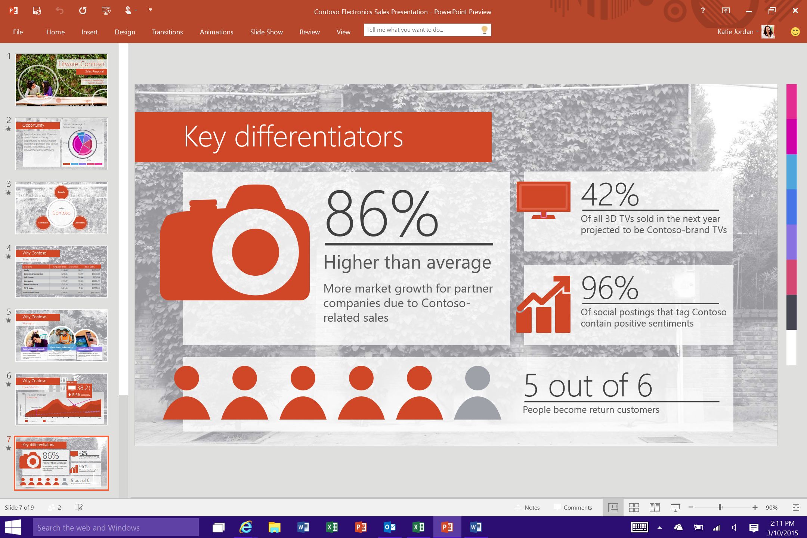Select slide 1 Litware-Contoso thumbnail
This screenshot has width=807, height=538.
[x=61, y=80]
